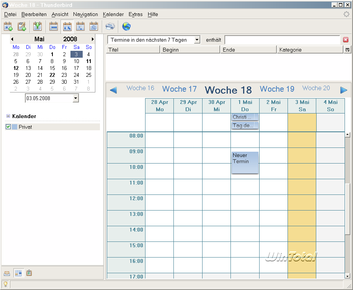Image resolution: width=353 pixels, height=290 pixels.
Task: Open the Bearbeiten menu
Action: (x=34, y=14)
